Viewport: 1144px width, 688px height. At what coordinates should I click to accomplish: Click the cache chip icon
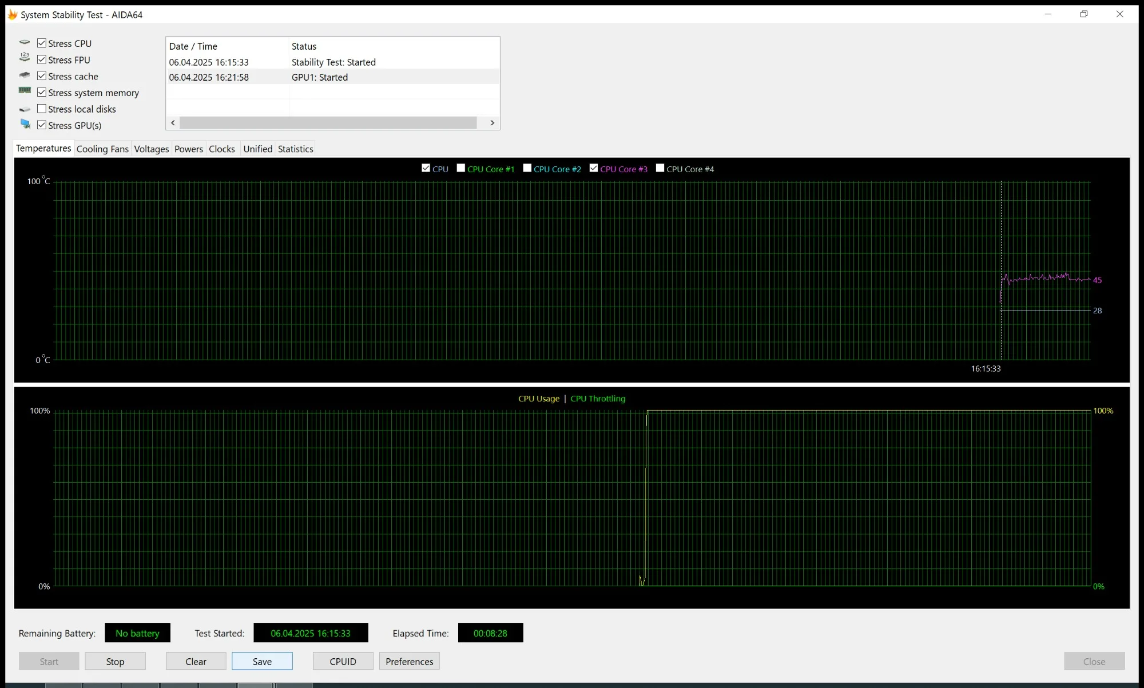25,75
